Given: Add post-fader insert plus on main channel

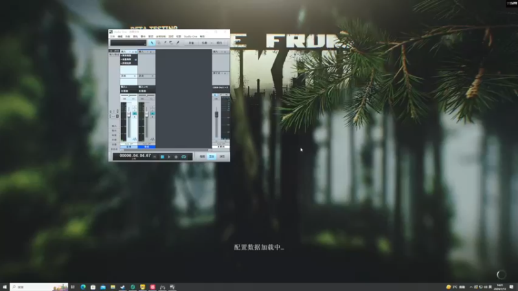Looking at the screenshot, I should 225,73.
